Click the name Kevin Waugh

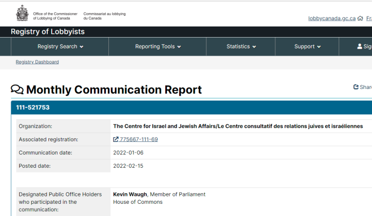130,194
